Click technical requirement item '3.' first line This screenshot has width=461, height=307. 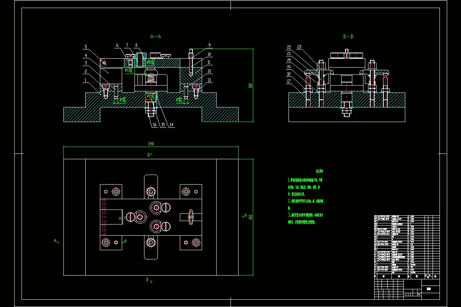click(305, 215)
